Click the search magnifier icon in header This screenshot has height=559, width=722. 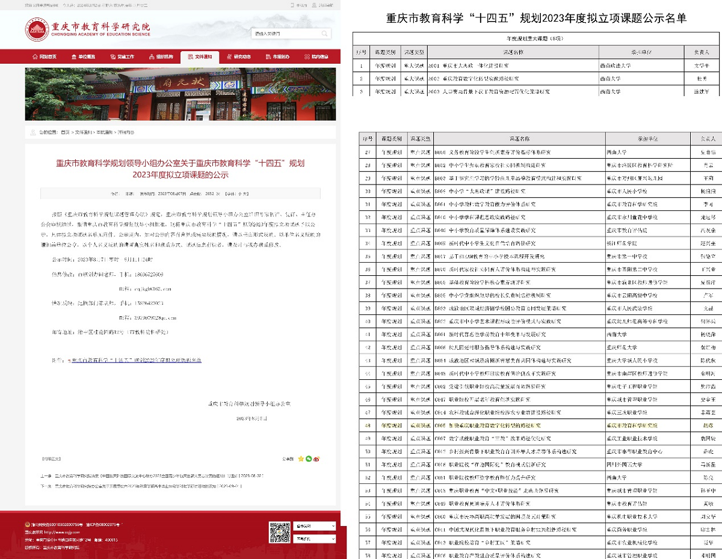(x=325, y=34)
